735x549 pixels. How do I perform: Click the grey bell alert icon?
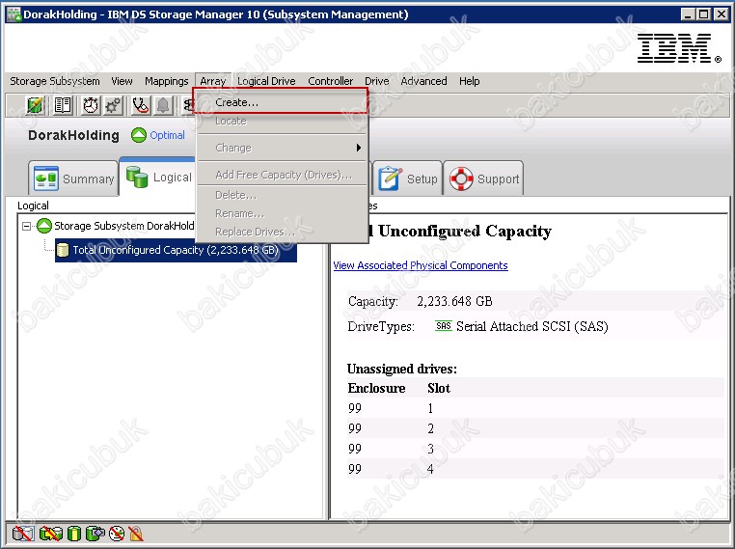pos(163,105)
